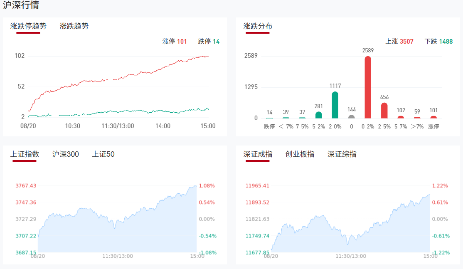This screenshot has height=269, width=463.
Task: Click the red 2-5% bar labeled 656
Action: click(x=384, y=111)
